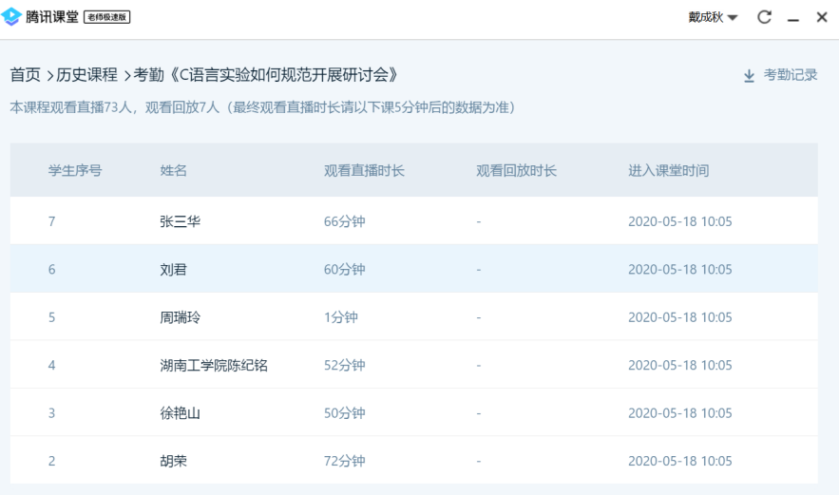
Task: Close the Tencent Classroom window
Action: 822,18
